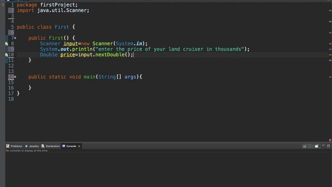Click the 'println' method call on line 9

[82, 49]
